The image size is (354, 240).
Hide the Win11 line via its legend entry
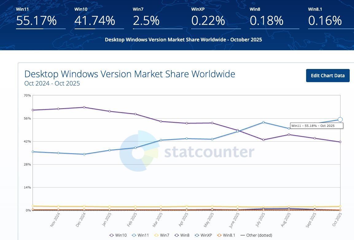142,235
